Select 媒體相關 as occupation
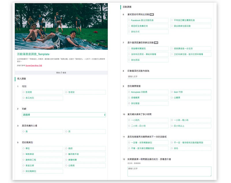The width and height of the screenshot is (231, 183). pos(85,160)
